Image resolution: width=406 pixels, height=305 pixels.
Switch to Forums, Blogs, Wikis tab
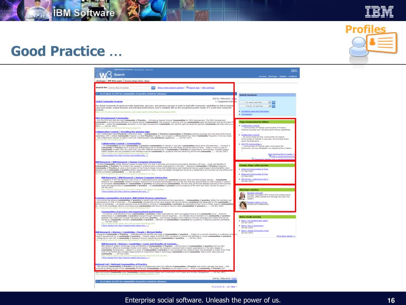[x=134, y=81]
